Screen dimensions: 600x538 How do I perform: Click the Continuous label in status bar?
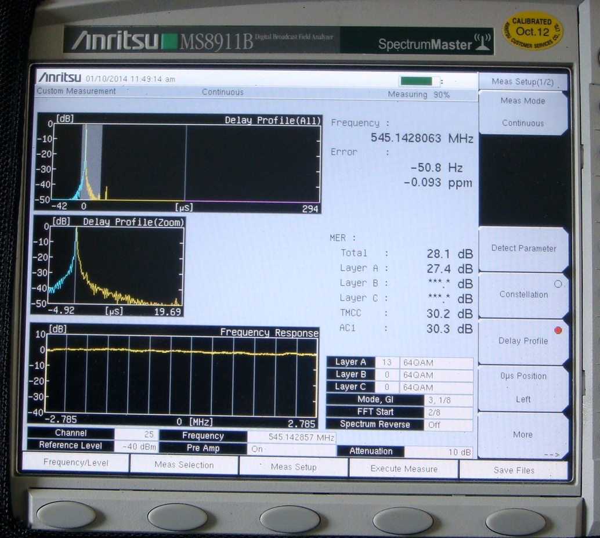[x=223, y=92]
